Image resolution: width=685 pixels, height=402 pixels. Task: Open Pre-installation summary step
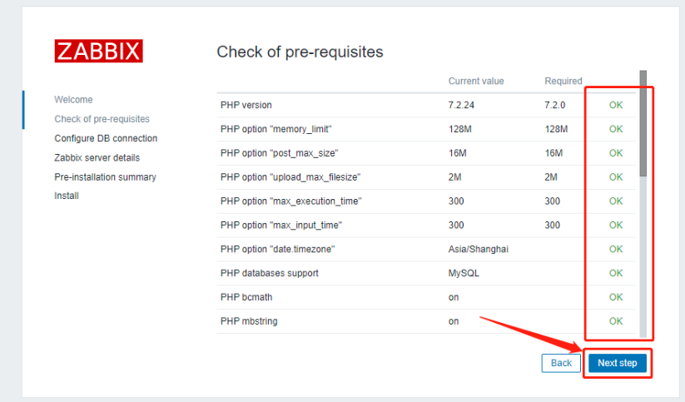pyautogui.click(x=105, y=176)
